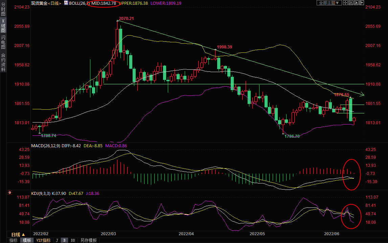Image resolution: width=388 pixels, height=243 pixels.
Task: Click the <日线> period label next to 现货黄金
Action: [x=54, y=3]
